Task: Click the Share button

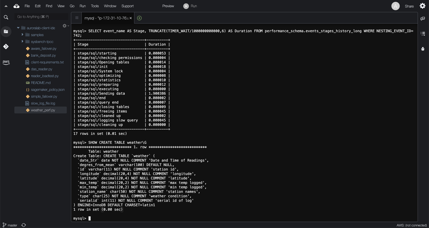Action: 409,6
